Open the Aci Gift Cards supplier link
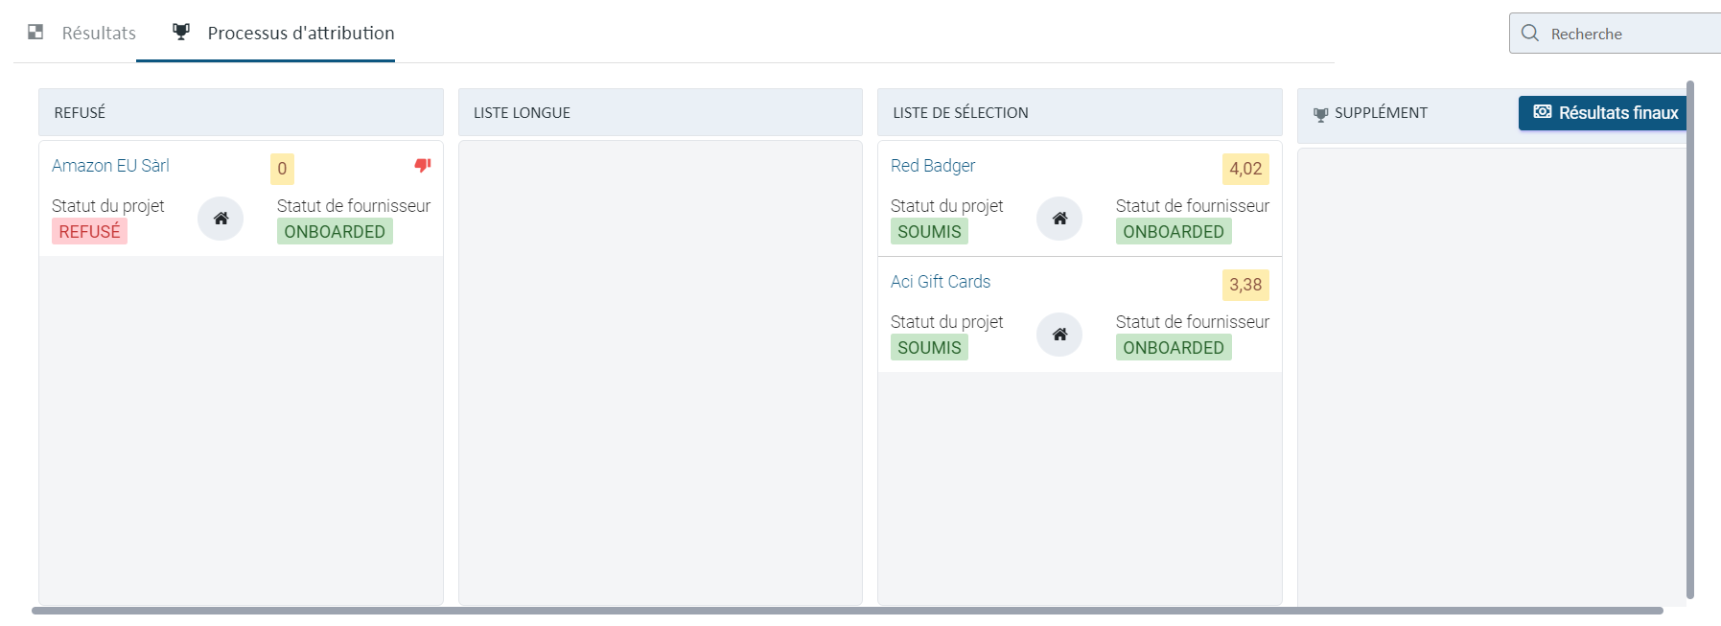Viewport: 1721px width, 626px height. point(941,282)
